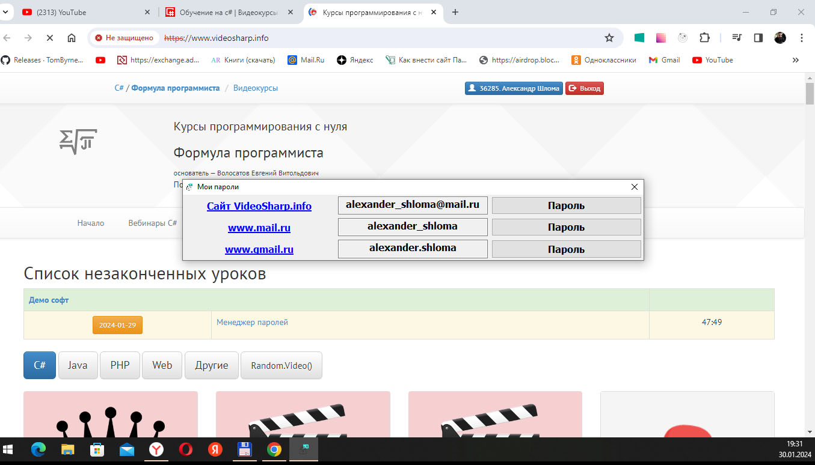This screenshot has height=465, width=815.
Task: Open the floppy disk app in taskbar
Action: [x=244, y=449]
